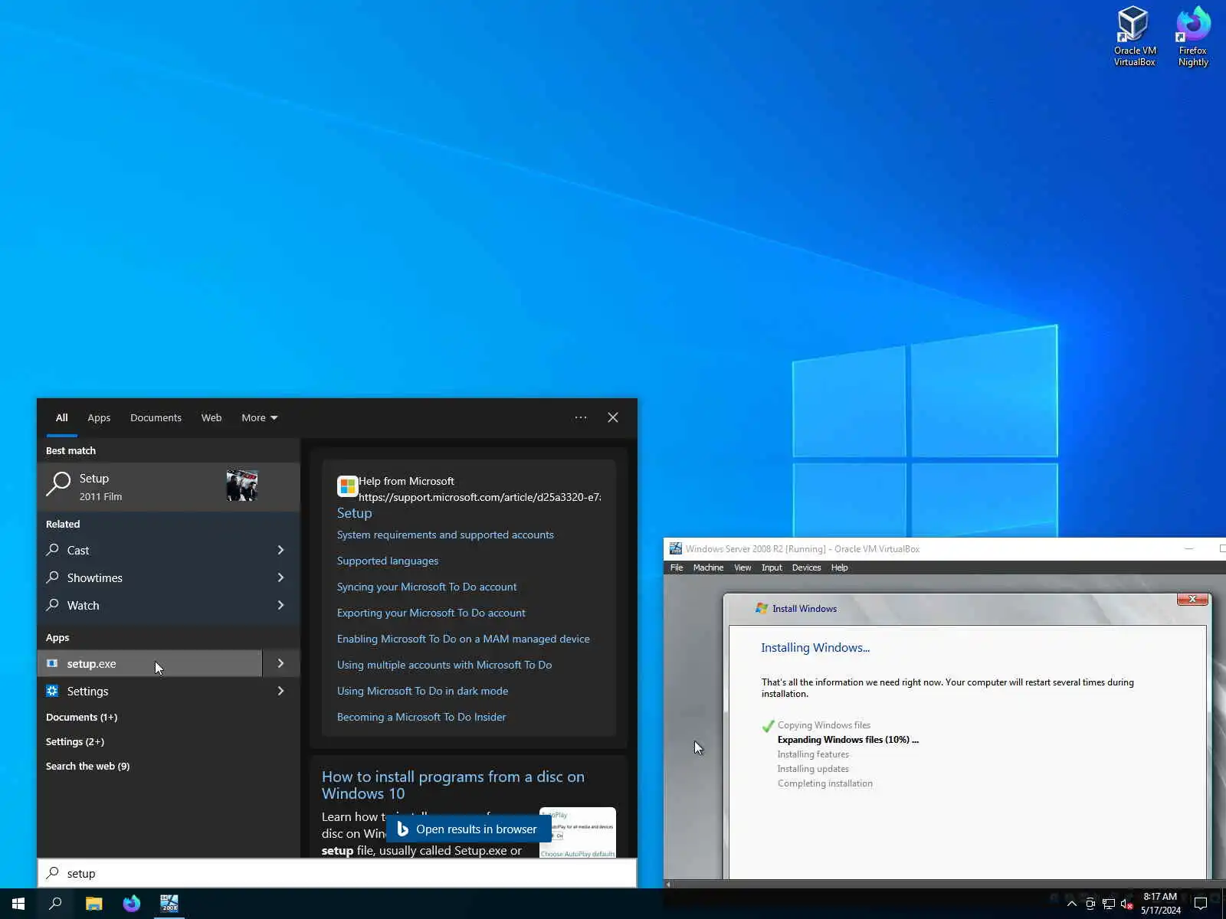This screenshot has height=919, width=1226.
Task: Click the search options three-dot icon
Action: [x=581, y=417]
